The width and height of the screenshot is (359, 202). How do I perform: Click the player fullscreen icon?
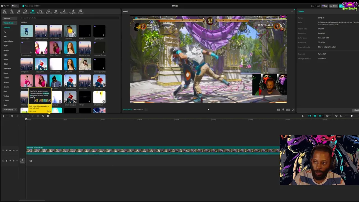[x=293, y=110]
